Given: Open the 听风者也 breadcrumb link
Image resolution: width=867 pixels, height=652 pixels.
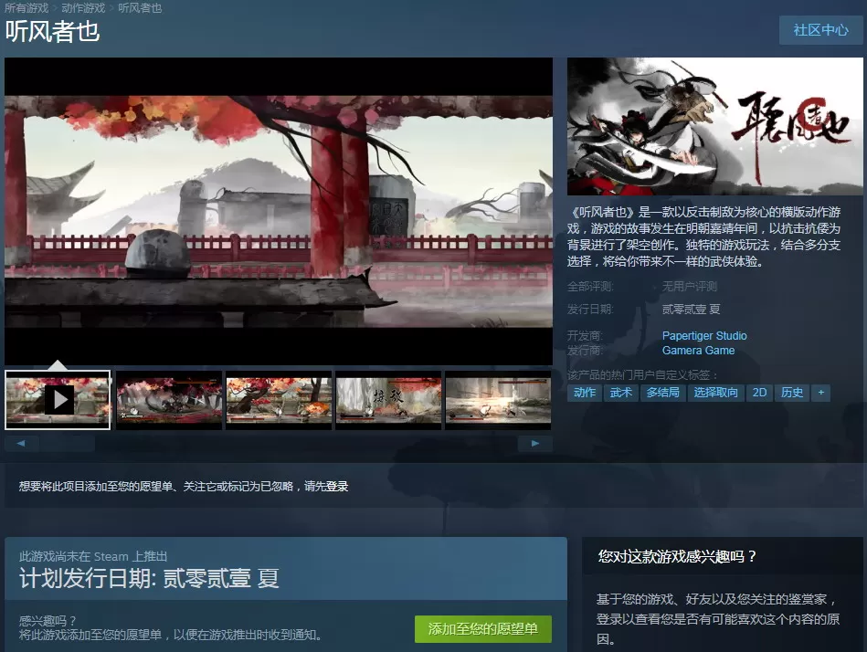Looking at the screenshot, I should pos(140,7).
